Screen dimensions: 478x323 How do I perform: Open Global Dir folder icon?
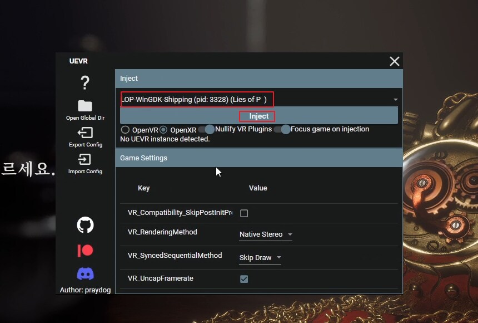pyautogui.click(x=85, y=106)
